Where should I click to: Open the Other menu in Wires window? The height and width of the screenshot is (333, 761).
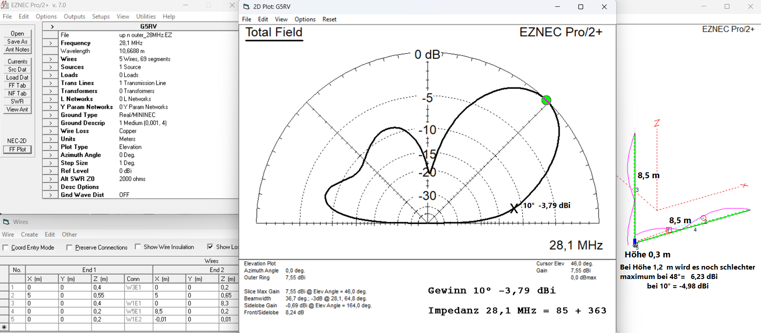69,234
